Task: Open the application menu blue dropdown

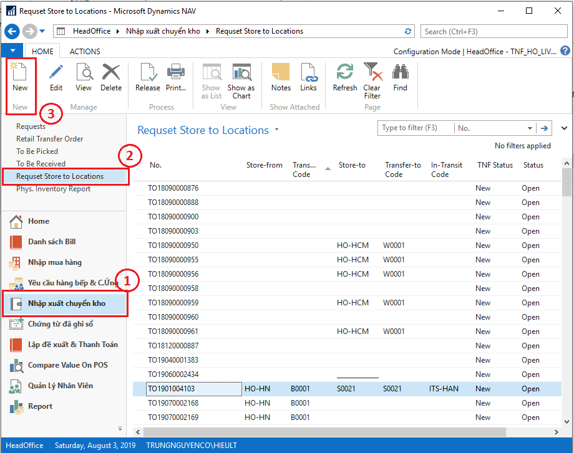Action: (13, 51)
